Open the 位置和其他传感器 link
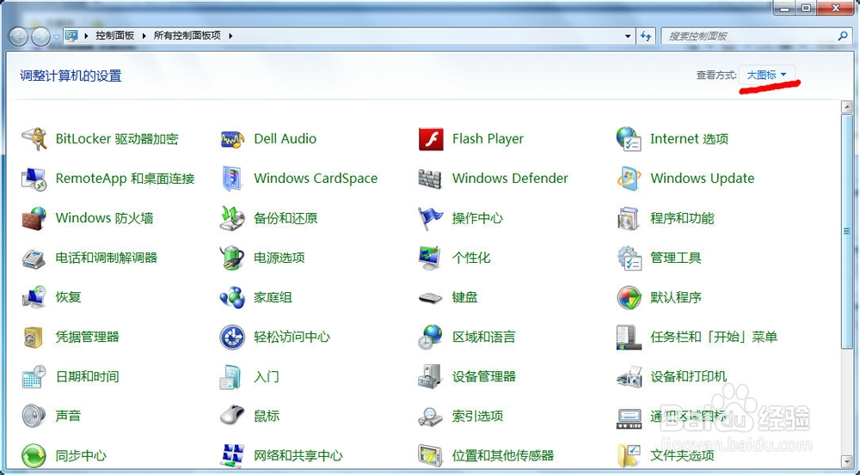The height and width of the screenshot is (475, 860). tap(503, 455)
